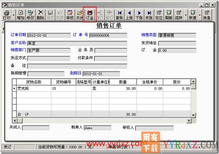Click the 增行 add row icon
The image size is (219, 154).
coord(100,15)
